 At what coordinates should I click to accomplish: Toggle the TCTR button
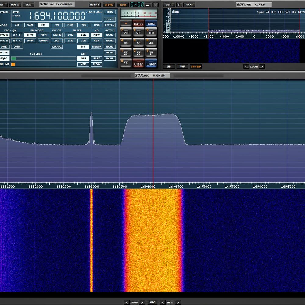[123, 5]
